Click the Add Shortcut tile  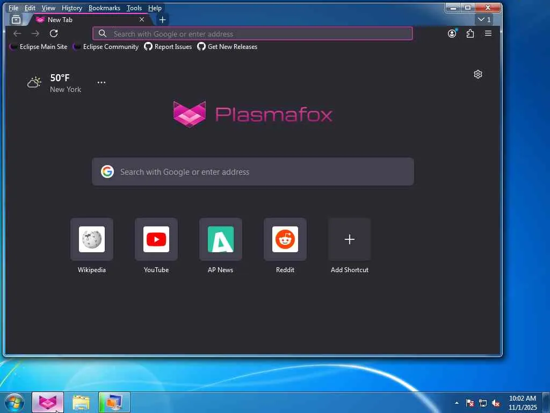tap(349, 239)
